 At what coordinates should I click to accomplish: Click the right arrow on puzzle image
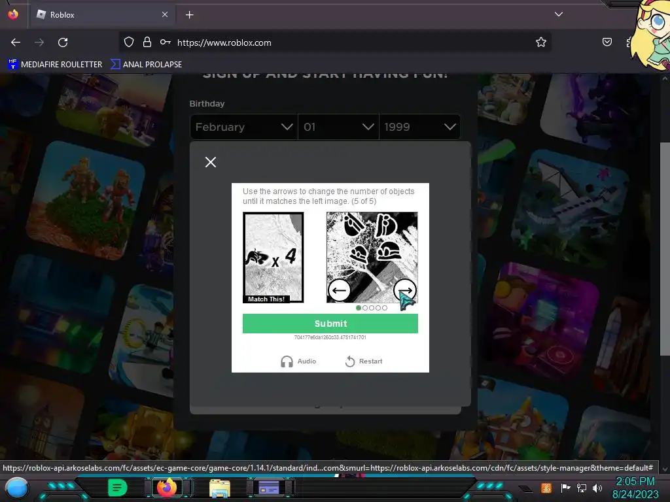(x=404, y=291)
